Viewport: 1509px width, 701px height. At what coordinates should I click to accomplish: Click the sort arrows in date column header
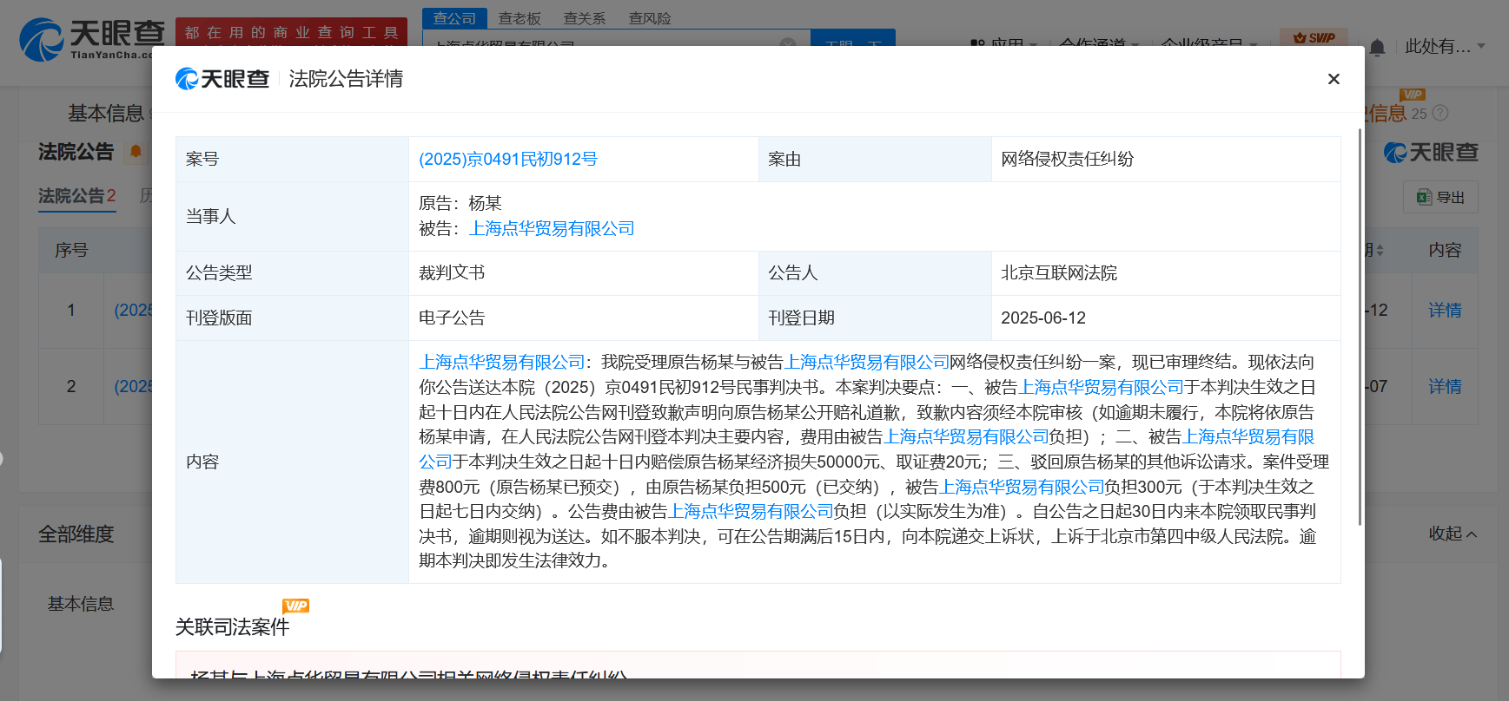tap(1380, 251)
